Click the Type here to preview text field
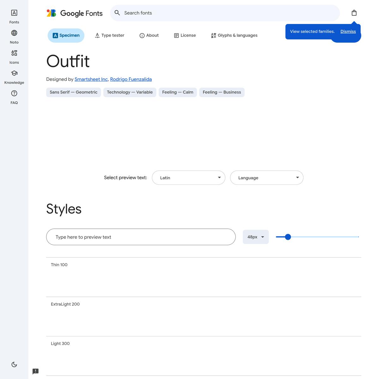The height and width of the screenshot is (379, 379). pyautogui.click(x=141, y=237)
